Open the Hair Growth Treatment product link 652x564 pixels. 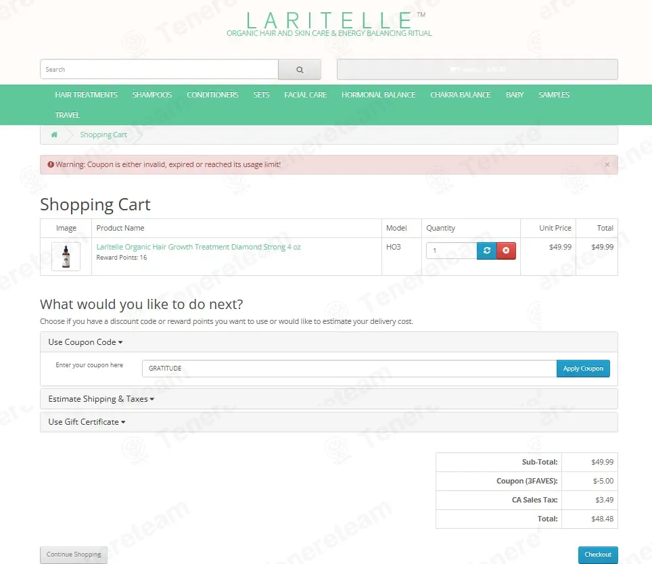tap(198, 247)
